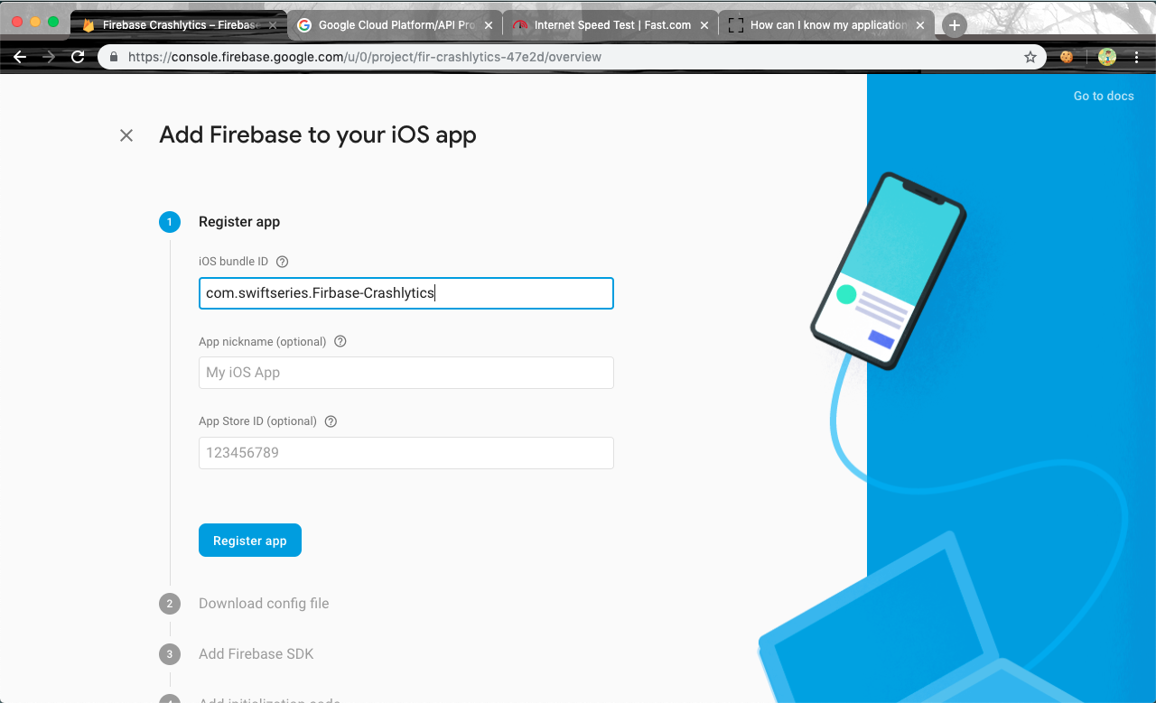Switch to Google Cloud Platform tab

(x=395, y=25)
